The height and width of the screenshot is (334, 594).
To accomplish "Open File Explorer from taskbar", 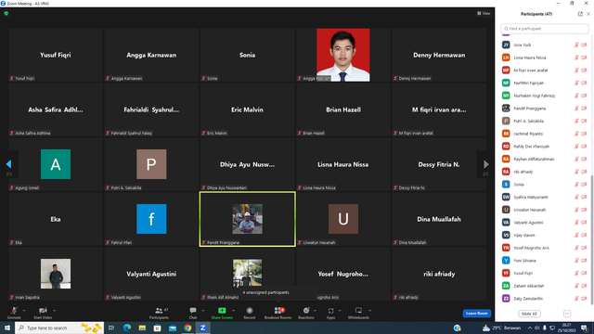I will tap(142, 328).
